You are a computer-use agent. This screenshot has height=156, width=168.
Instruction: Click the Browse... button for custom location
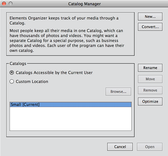coord(118,92)
